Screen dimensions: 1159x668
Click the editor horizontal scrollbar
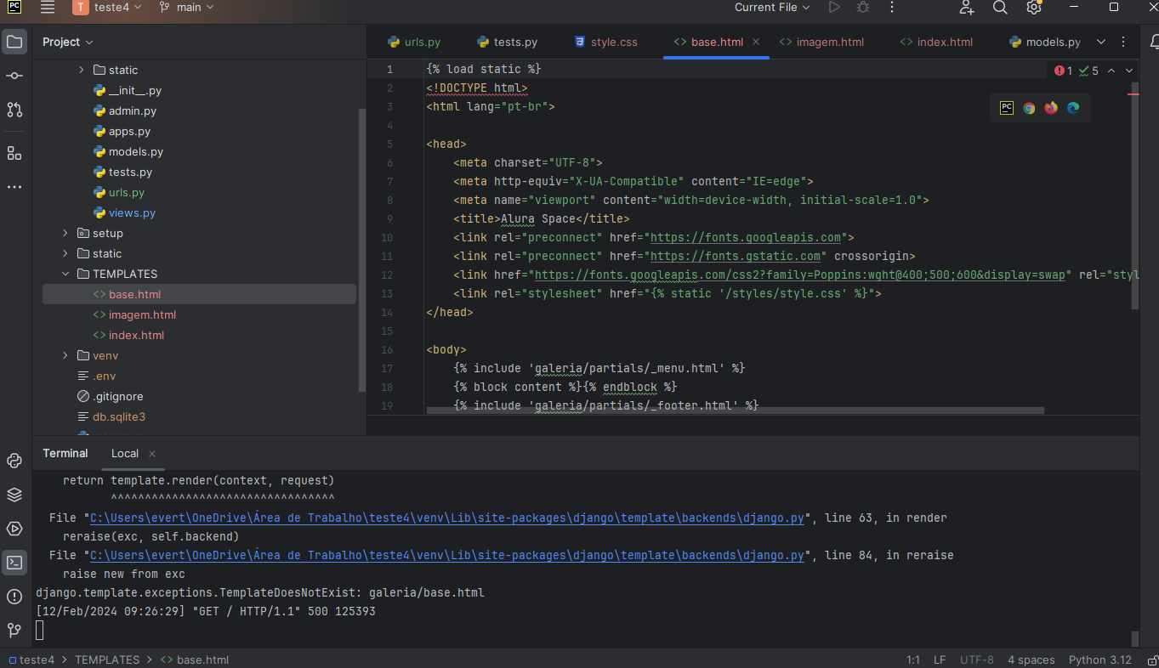[735, 410]
